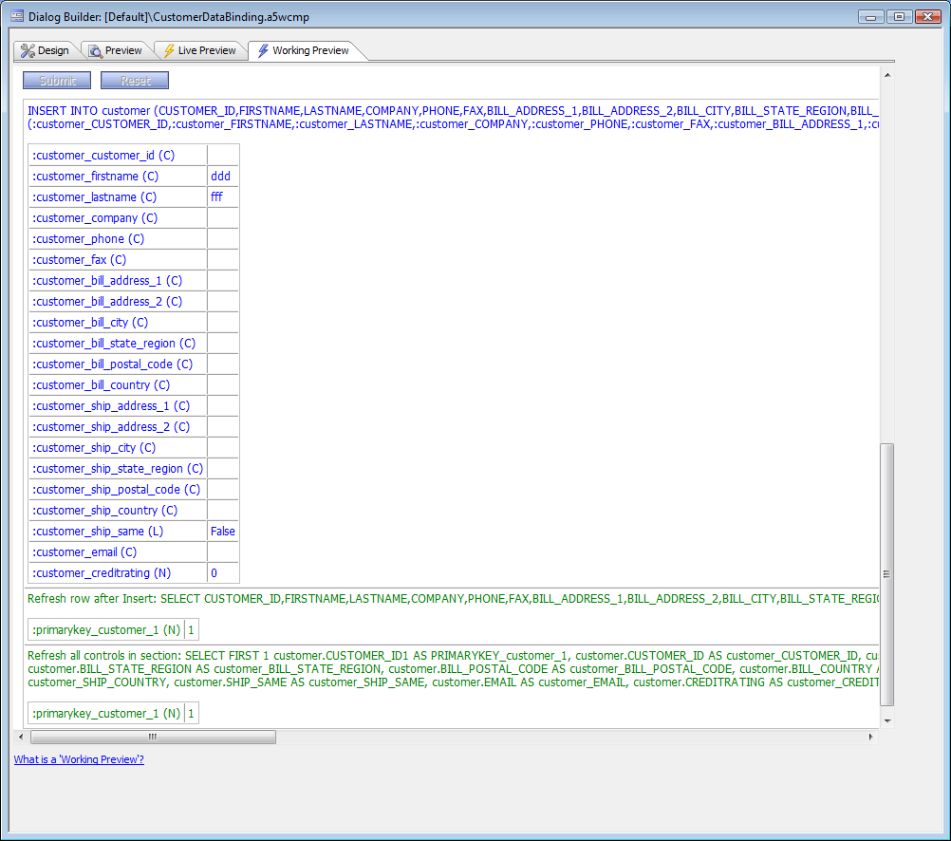Screen dimensions: 951x841
Task: Select the :customer_ship_same (L) label
Action: (98, 531)
